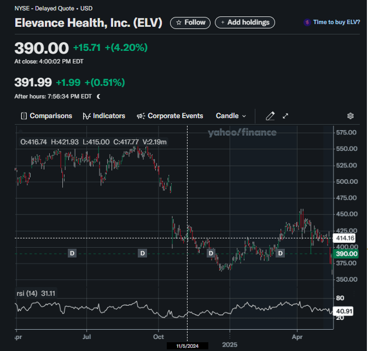Click purple icon next to Time to buy ELV
The height and width of the screenshot is (351, 368).
coord(307,22)
